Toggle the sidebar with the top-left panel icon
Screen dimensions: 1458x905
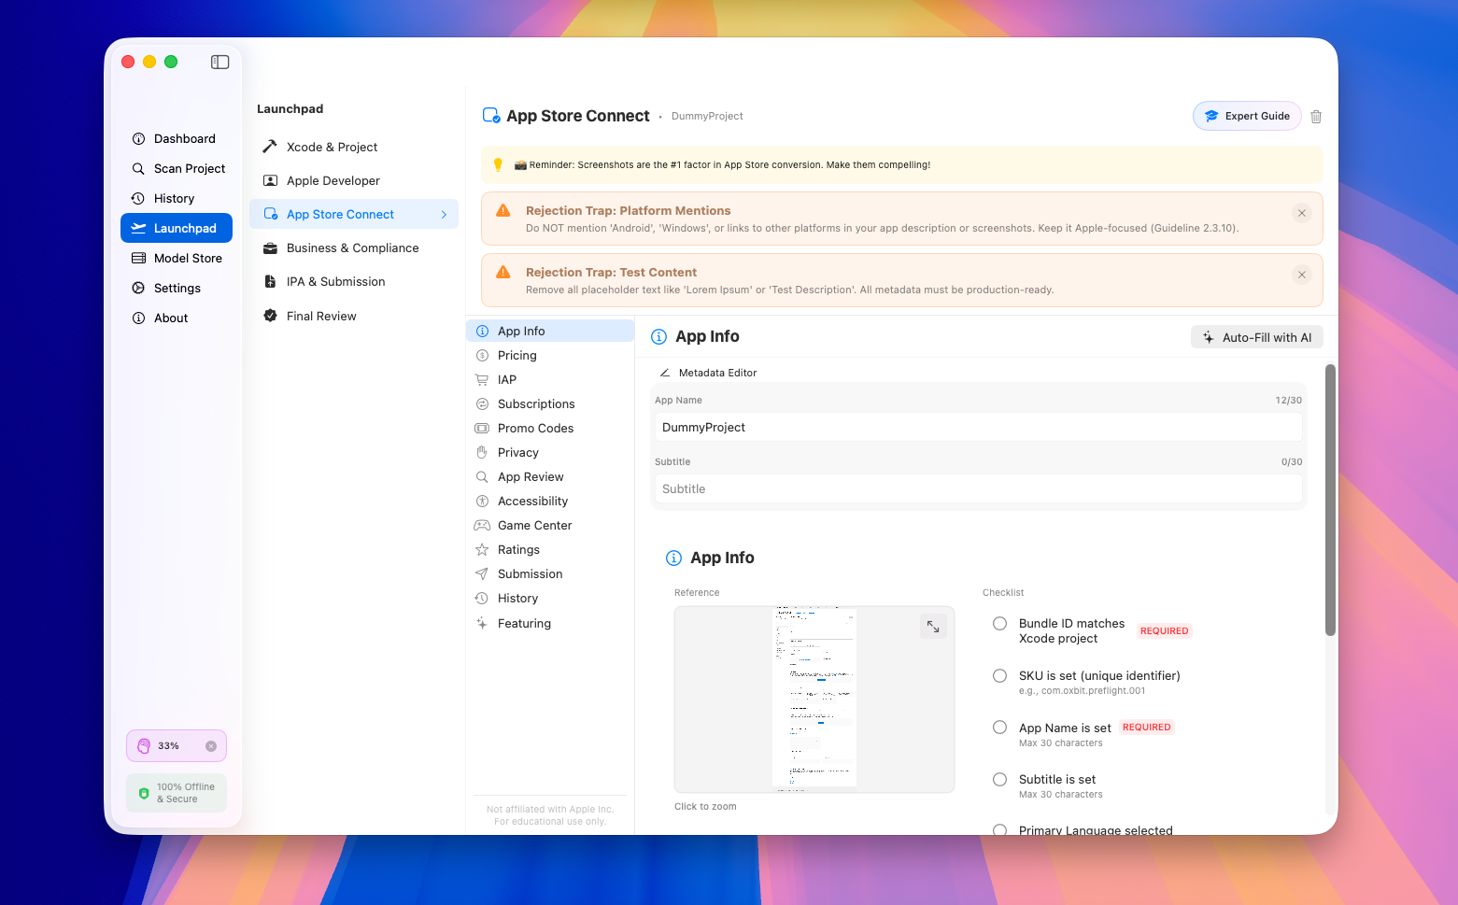coord(219,62)
